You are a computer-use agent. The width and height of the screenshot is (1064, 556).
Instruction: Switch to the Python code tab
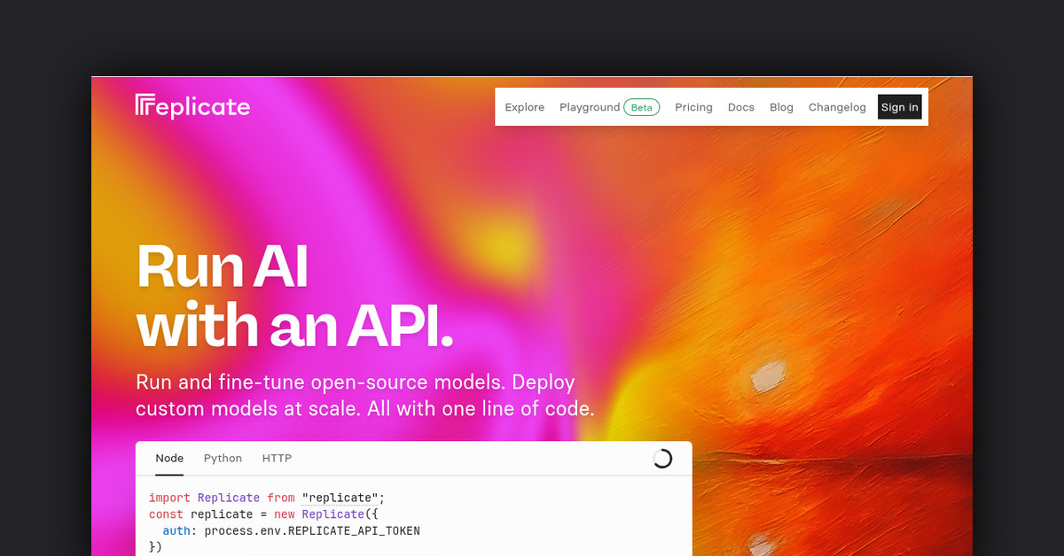click(x=223, y=458)
